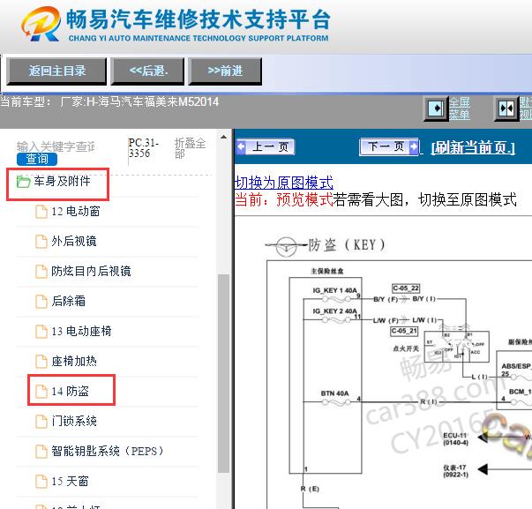Open the 全屏菜单 link
Screen dimensions: 532x509
pos(460,109)
